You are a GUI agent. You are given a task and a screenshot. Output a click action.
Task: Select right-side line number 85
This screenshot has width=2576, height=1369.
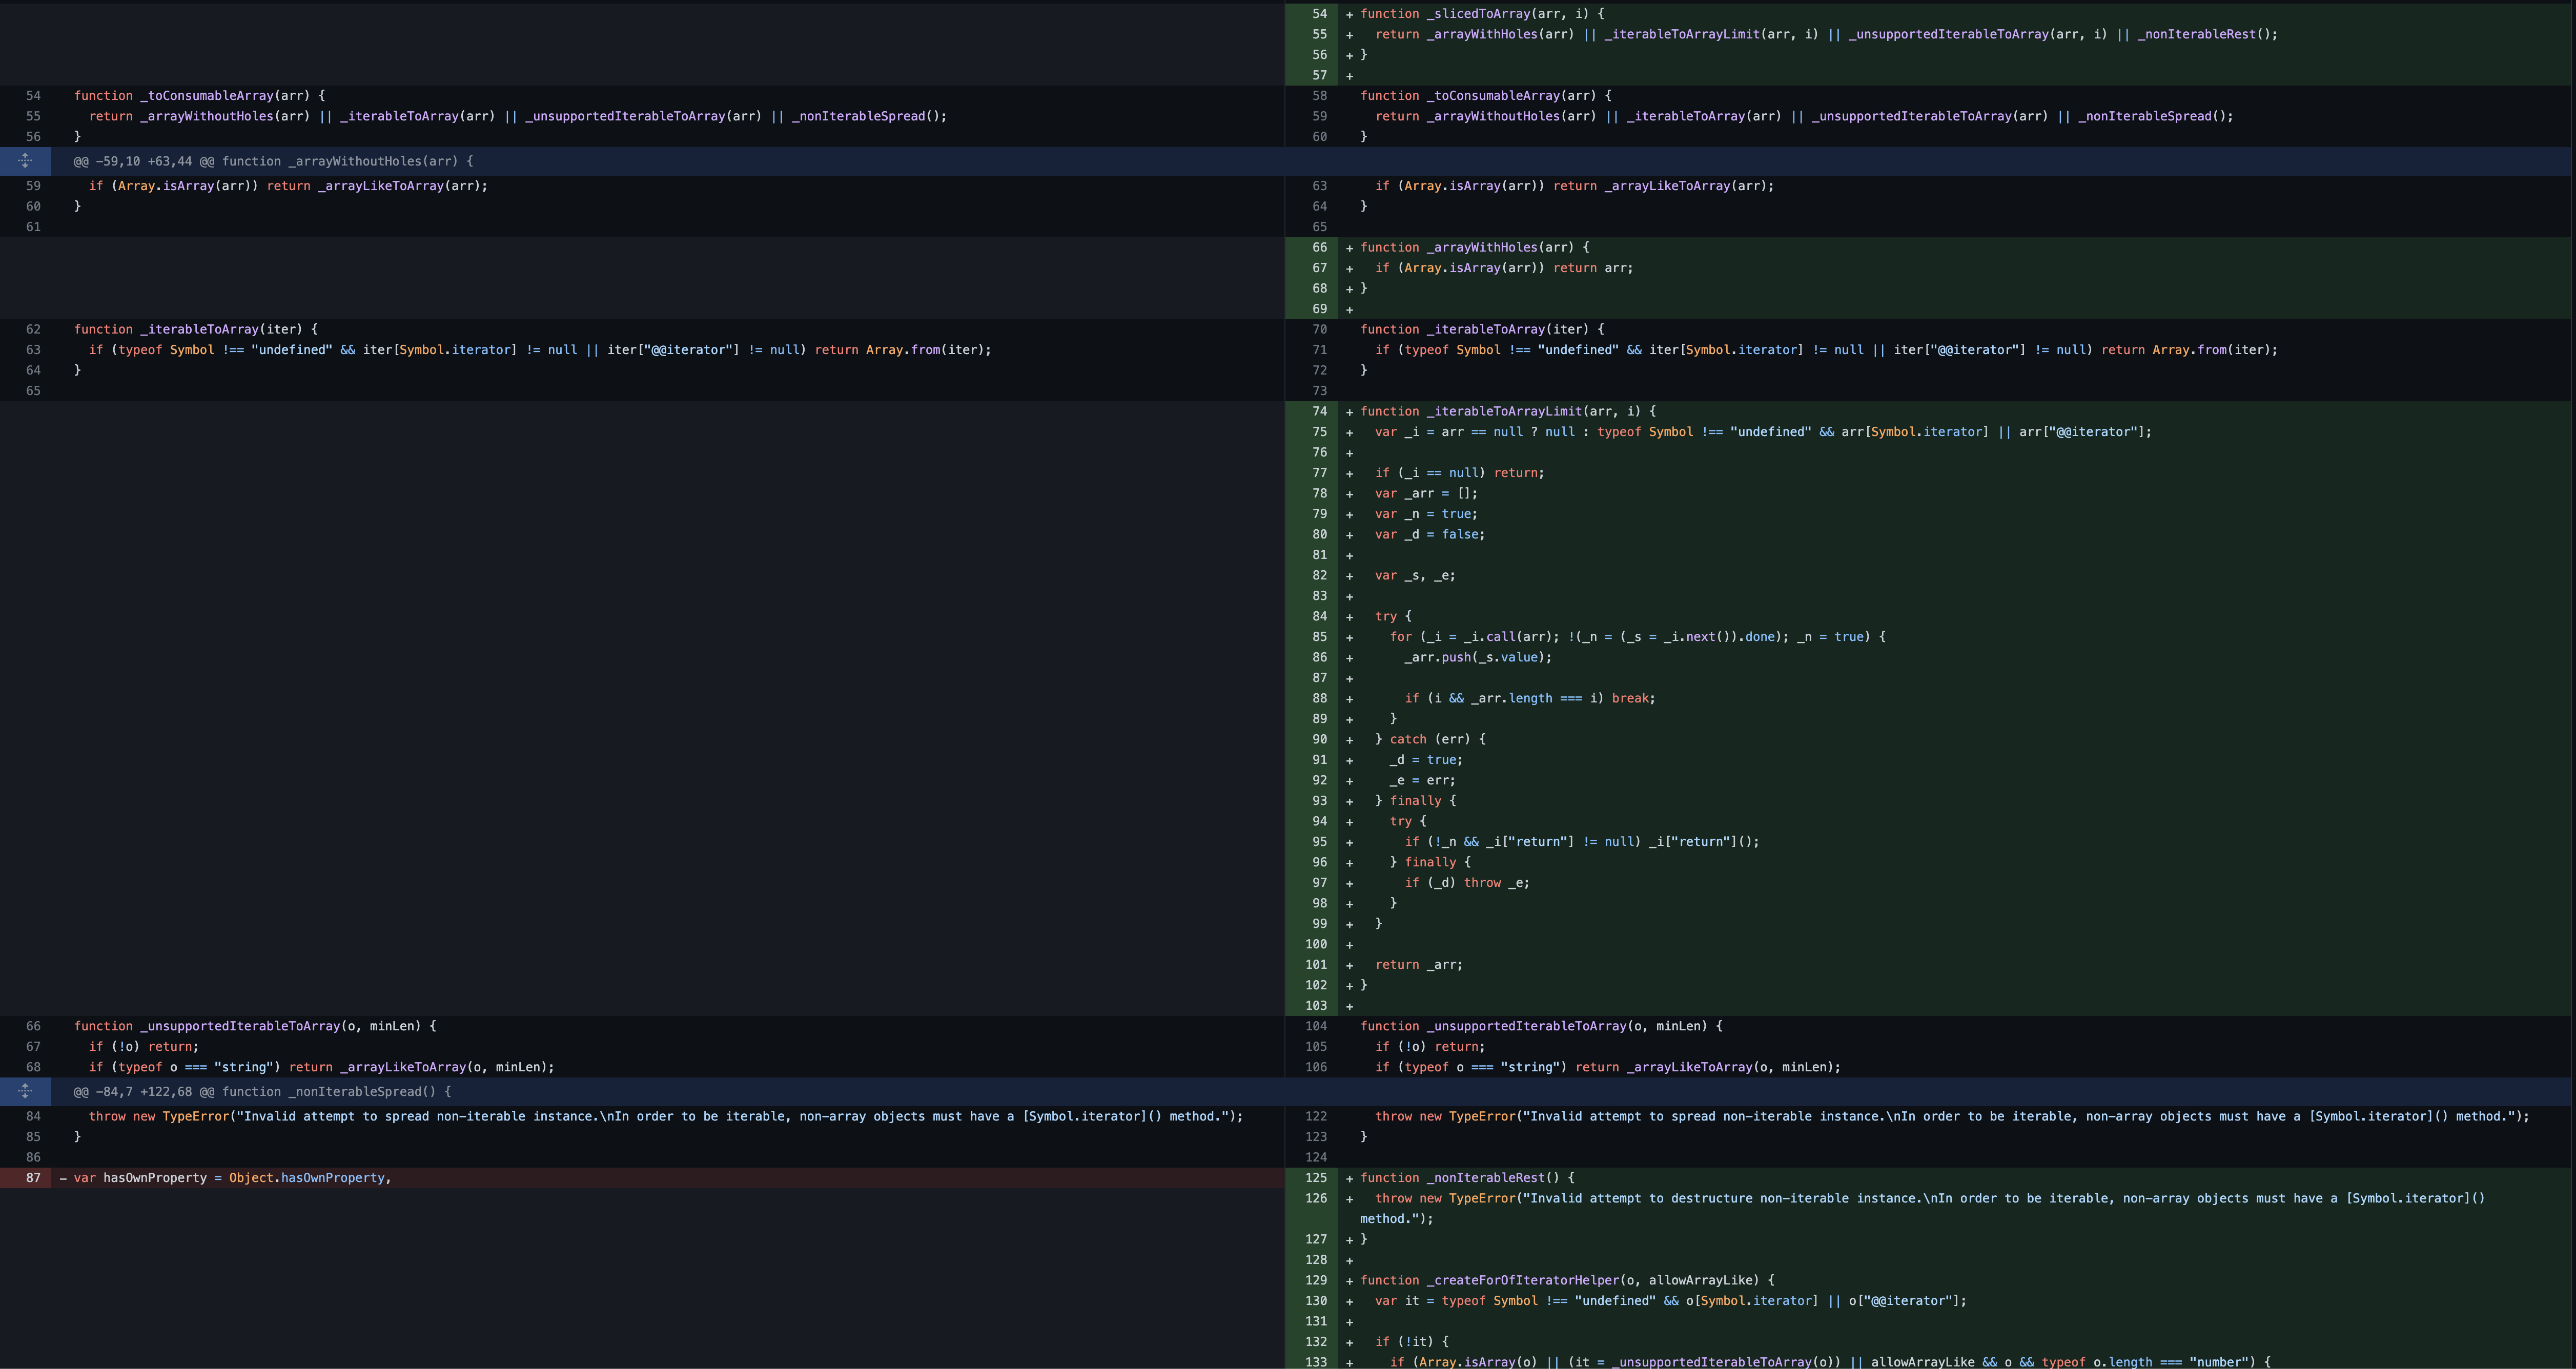[1319, 637]
